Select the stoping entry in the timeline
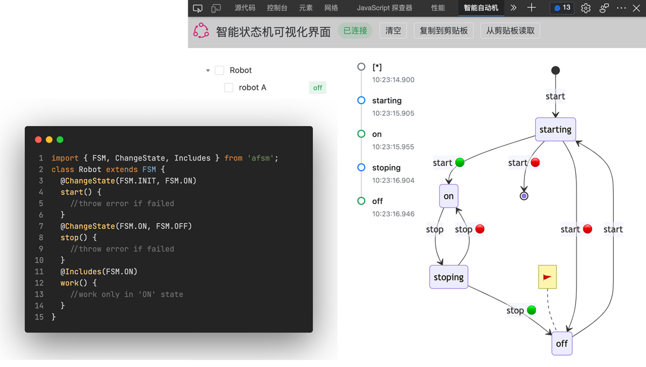The height and width of the screenshot is (367, 646). [386, 167]
